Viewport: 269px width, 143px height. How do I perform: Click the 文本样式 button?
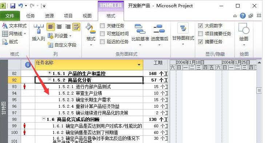[x=15, y=26]
